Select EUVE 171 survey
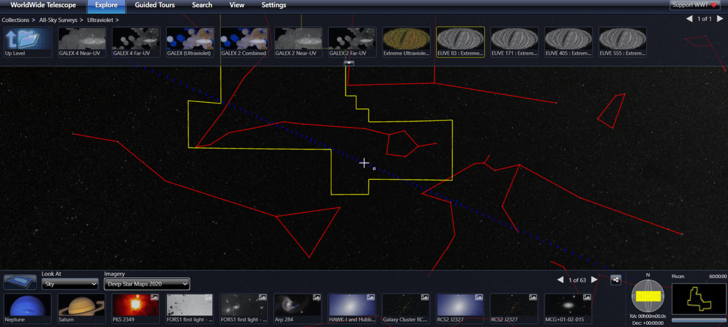728x327 pixels. [515, 42]
